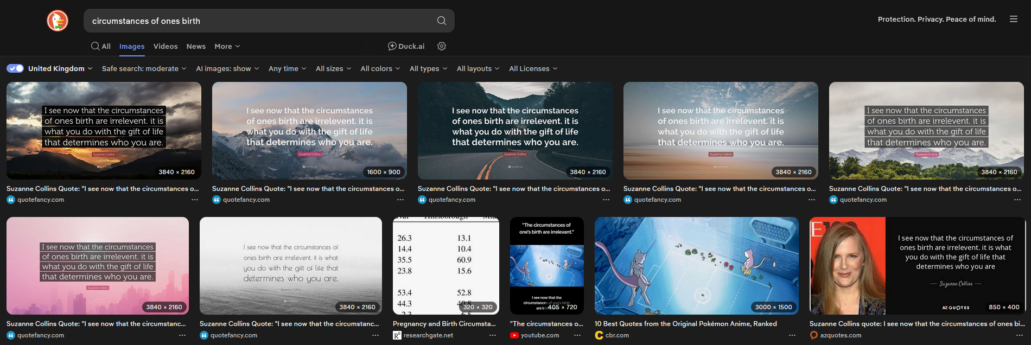Viewport: 1031px width, 345px height.
Task: Click the youtube.com source link
Action: [x=539, y=335]
